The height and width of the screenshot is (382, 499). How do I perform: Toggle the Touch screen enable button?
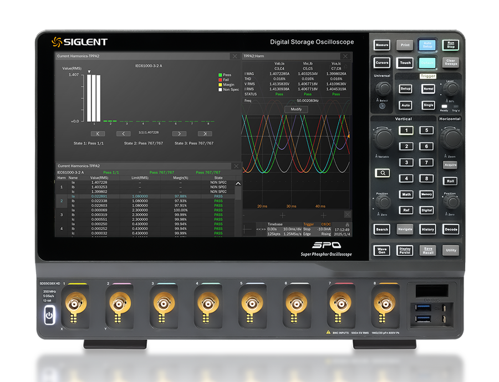tap(405, 63)
